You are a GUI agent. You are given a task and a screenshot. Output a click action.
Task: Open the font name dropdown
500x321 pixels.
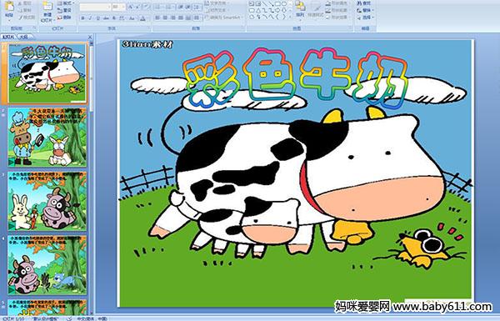coord(95,7)
